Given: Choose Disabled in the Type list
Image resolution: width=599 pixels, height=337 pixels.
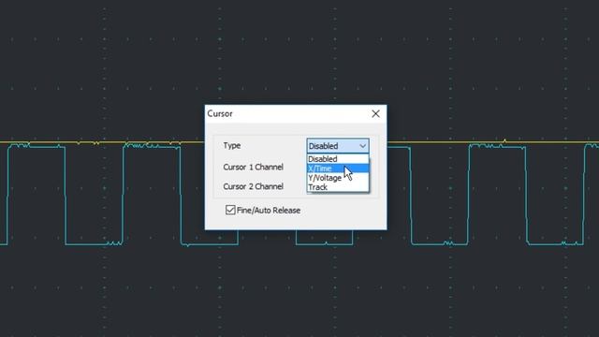Looking at the screenshot, I should click(338, 159).
